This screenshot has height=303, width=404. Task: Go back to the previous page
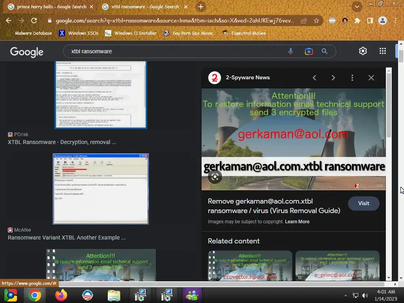[x=9, y=21]
